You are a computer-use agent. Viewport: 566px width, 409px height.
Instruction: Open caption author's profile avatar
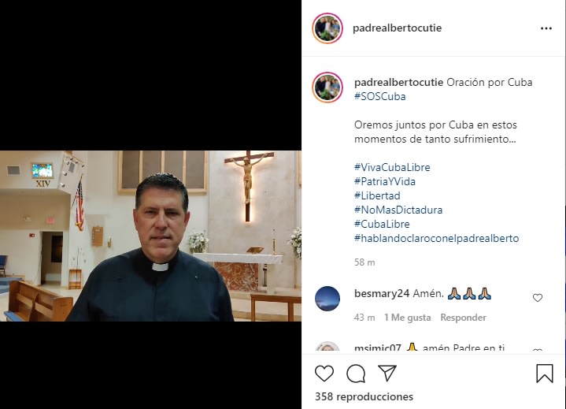pyautogui.click(x=327, y=87)
